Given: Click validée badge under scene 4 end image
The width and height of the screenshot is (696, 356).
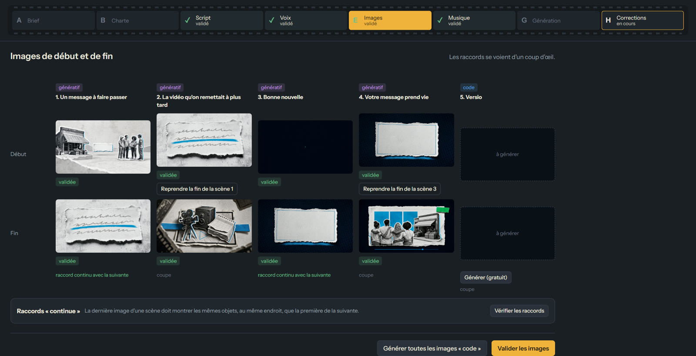Looking at the screenshot, I should (370, 261).
